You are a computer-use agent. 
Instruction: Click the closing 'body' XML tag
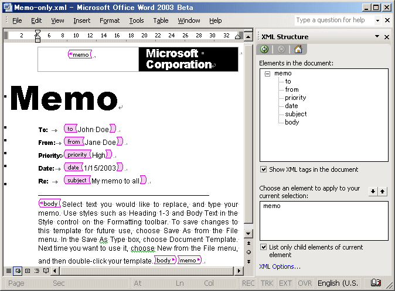point(165,260)
